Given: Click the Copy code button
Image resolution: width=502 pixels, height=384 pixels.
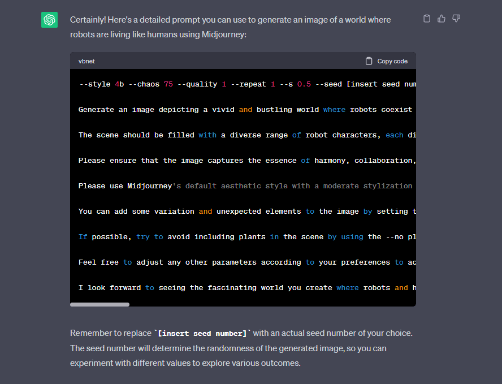Looking at the screenshot, I should [x=387, y=61].
